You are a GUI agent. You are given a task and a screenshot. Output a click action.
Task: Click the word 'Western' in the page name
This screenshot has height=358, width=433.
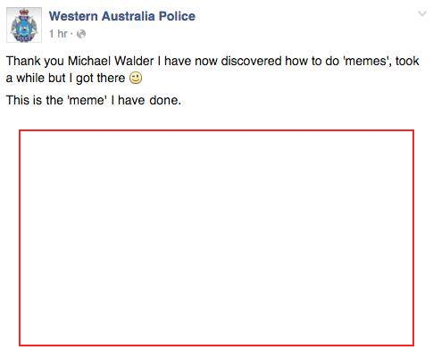pos(73,16)
